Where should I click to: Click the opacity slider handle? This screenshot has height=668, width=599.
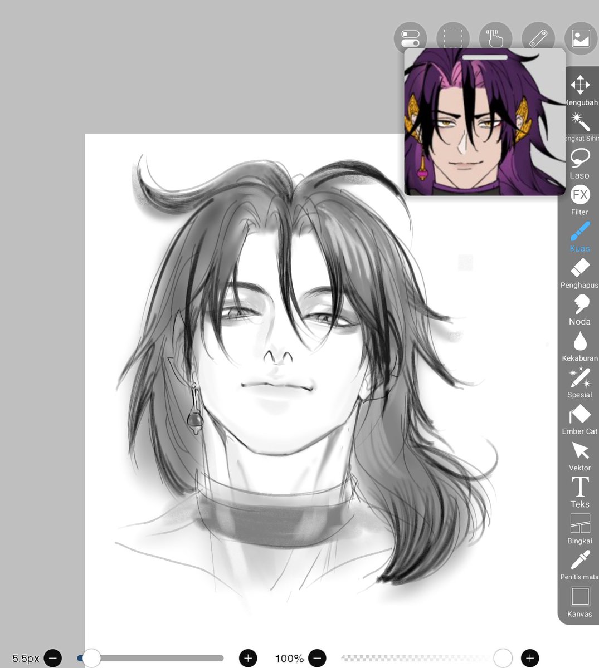[x=503, y=658]
